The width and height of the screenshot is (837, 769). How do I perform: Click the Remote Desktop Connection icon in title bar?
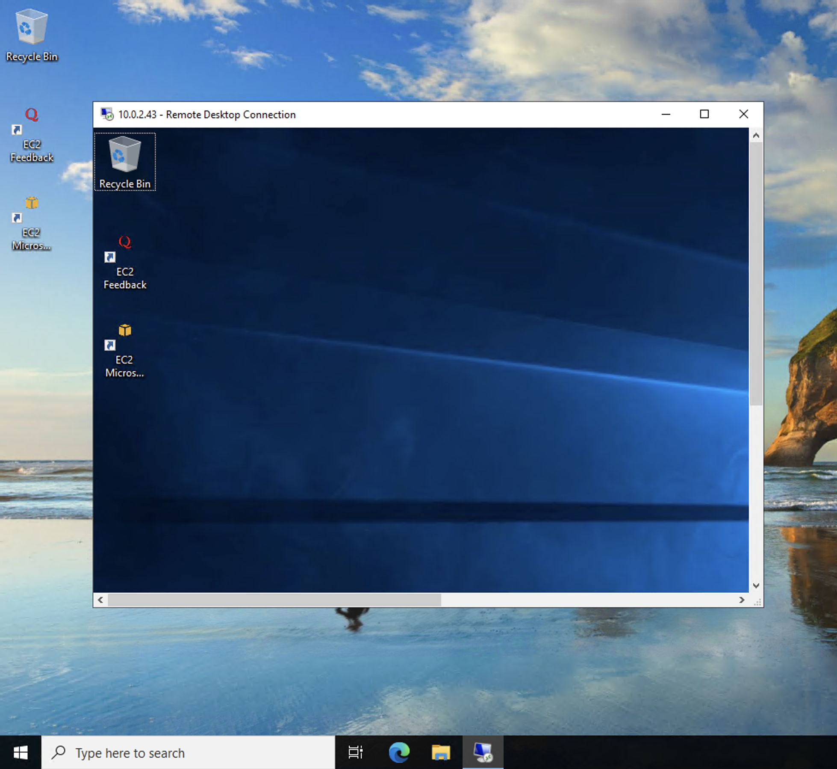106,114
